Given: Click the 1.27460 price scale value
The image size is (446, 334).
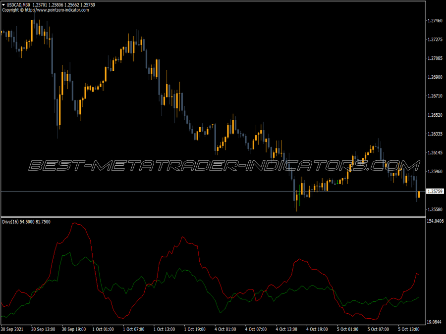Looking at the screenshot, I should click(x=435, y=21).
